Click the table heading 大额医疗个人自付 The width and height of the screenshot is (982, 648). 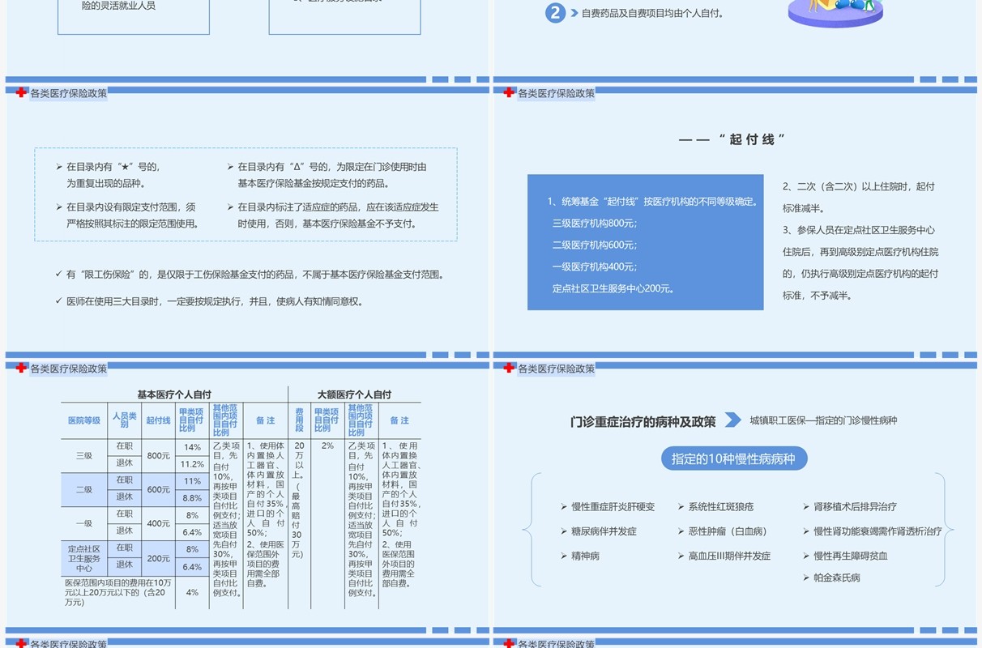pyautogui.click(x=354, y=394)
